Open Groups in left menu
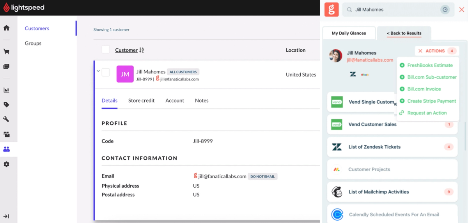 (x=33, y=43)
